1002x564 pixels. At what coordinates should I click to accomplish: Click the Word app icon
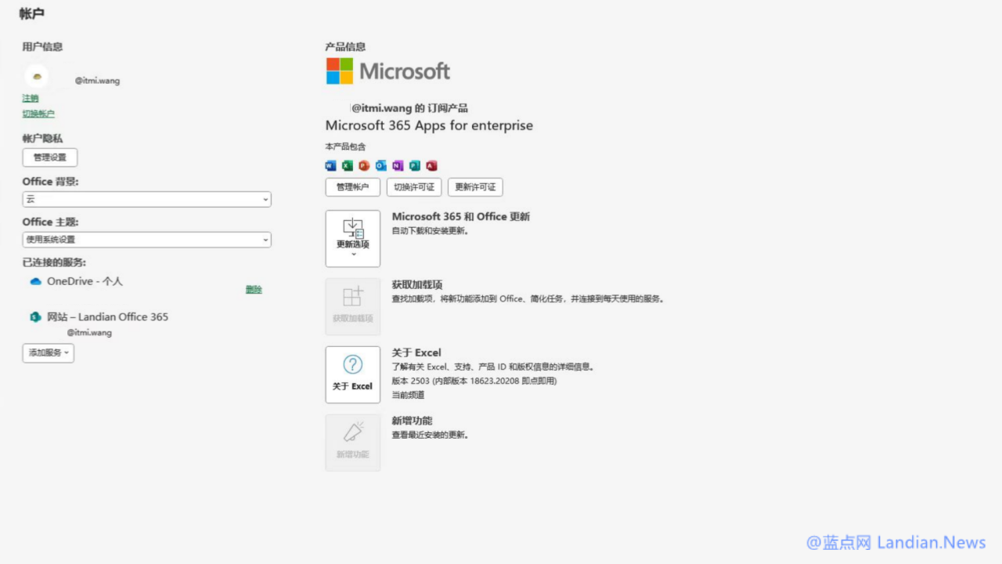(x=330, y=165)
